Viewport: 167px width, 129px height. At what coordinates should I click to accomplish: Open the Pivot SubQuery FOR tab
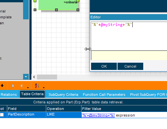pyautogui.click(x=148, y=95)
